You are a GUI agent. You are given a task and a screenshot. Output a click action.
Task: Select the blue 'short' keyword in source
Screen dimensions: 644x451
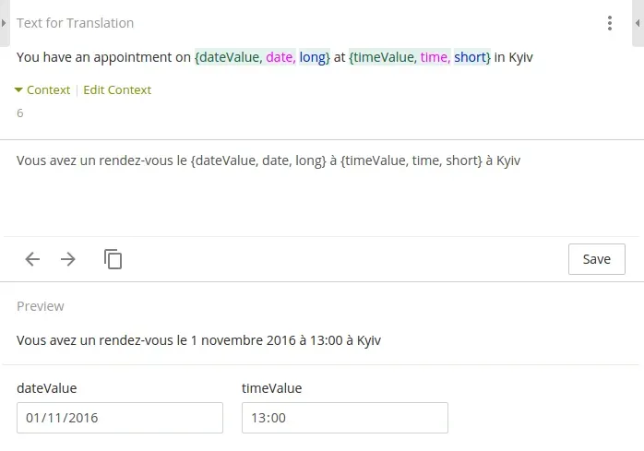tap(471, 57)
